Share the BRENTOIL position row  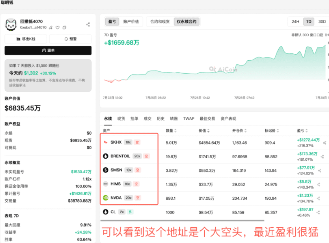(322, 157)
